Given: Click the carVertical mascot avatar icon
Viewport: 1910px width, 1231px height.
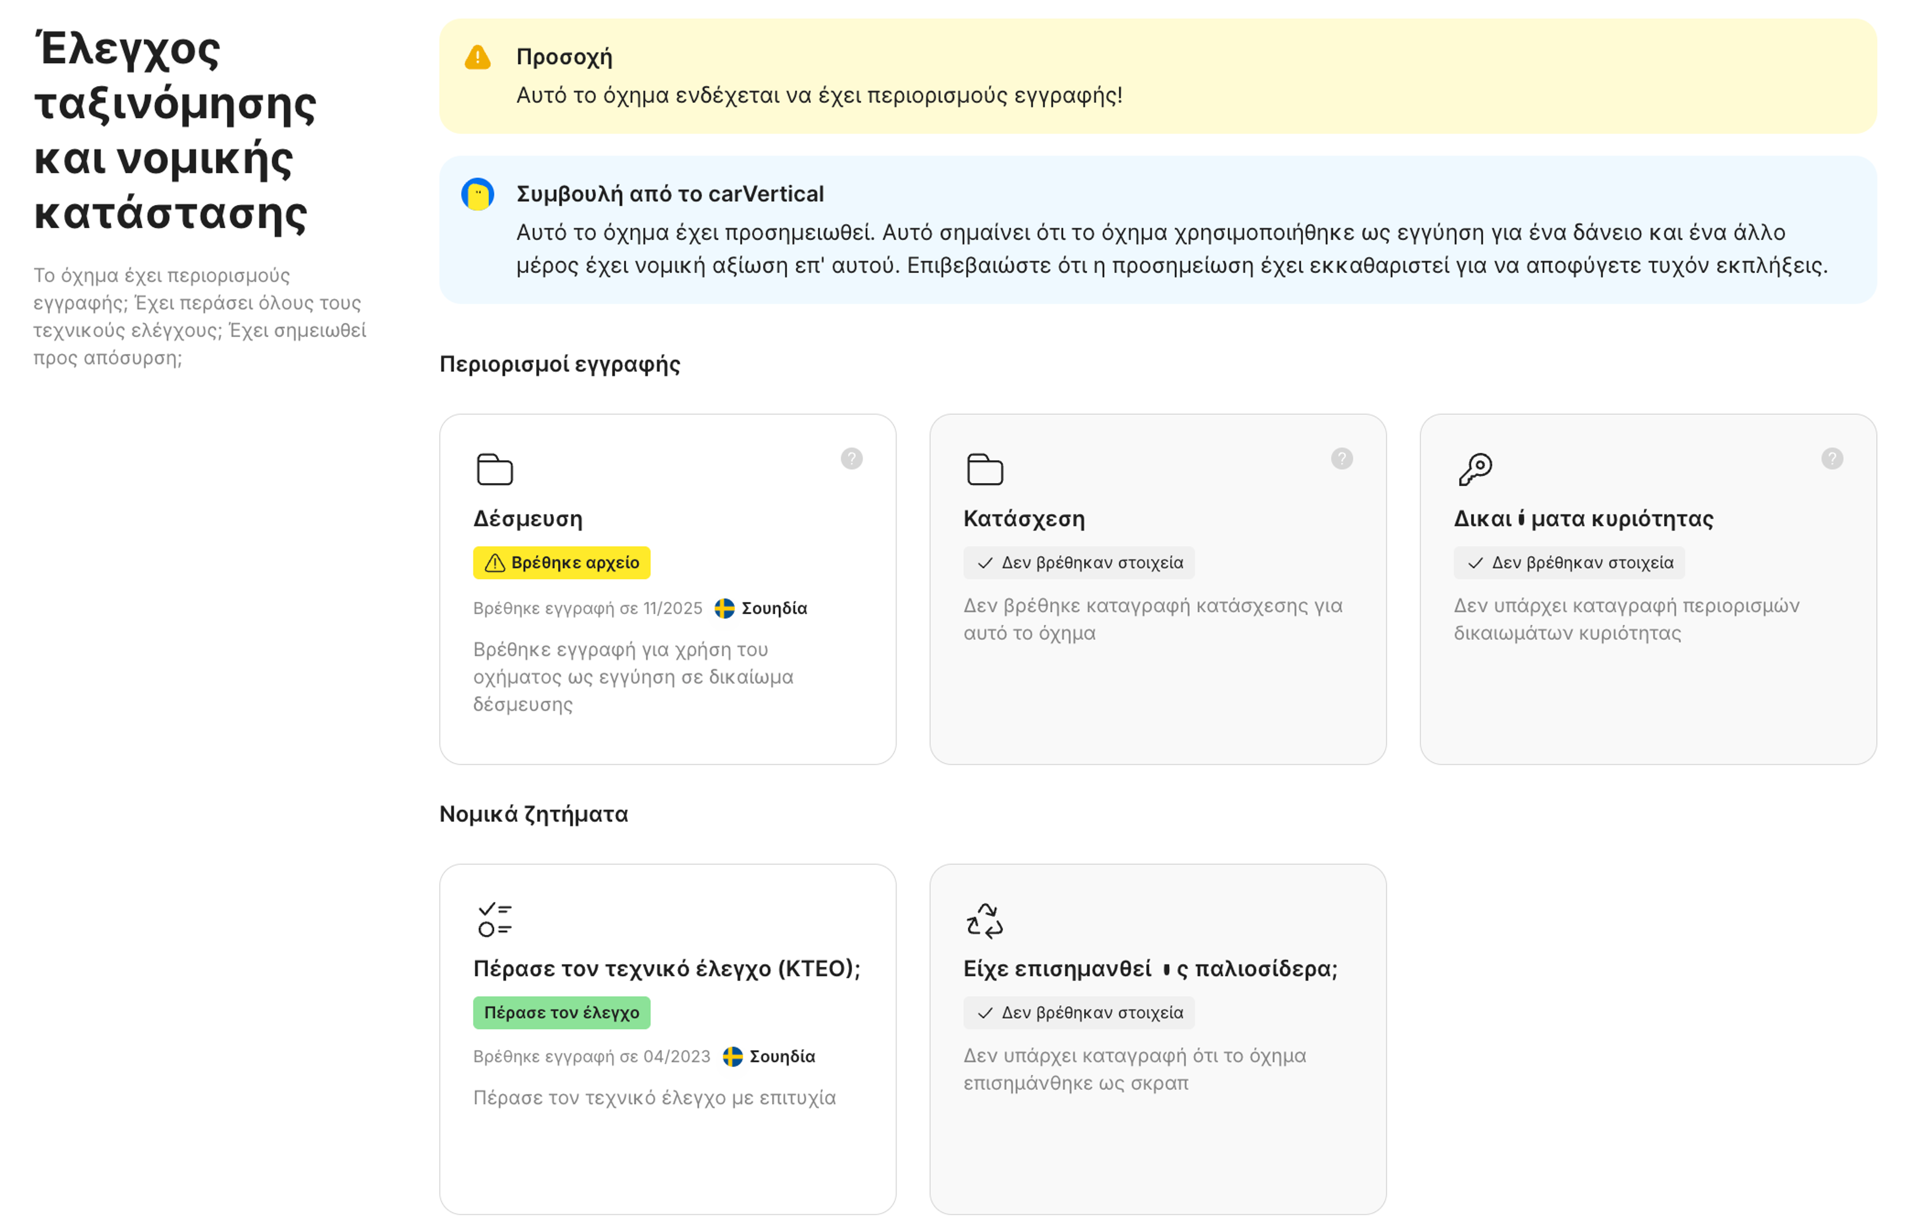Looking at the screenshot, I should (478, 194).
